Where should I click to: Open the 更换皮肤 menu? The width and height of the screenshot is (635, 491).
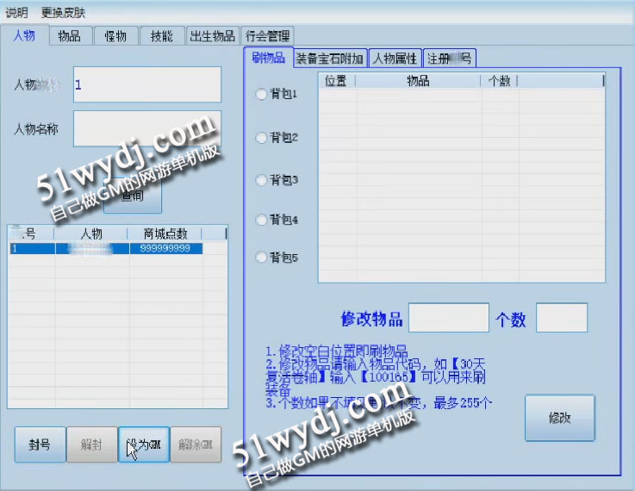pyautogui.click(x=63, y=13)
